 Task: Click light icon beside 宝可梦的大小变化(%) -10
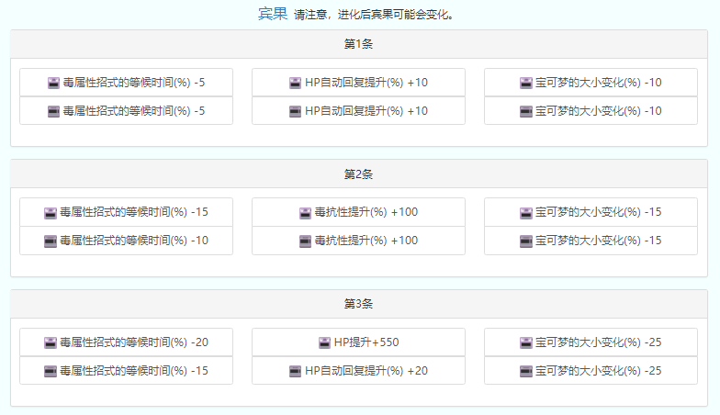coord(526,83)
